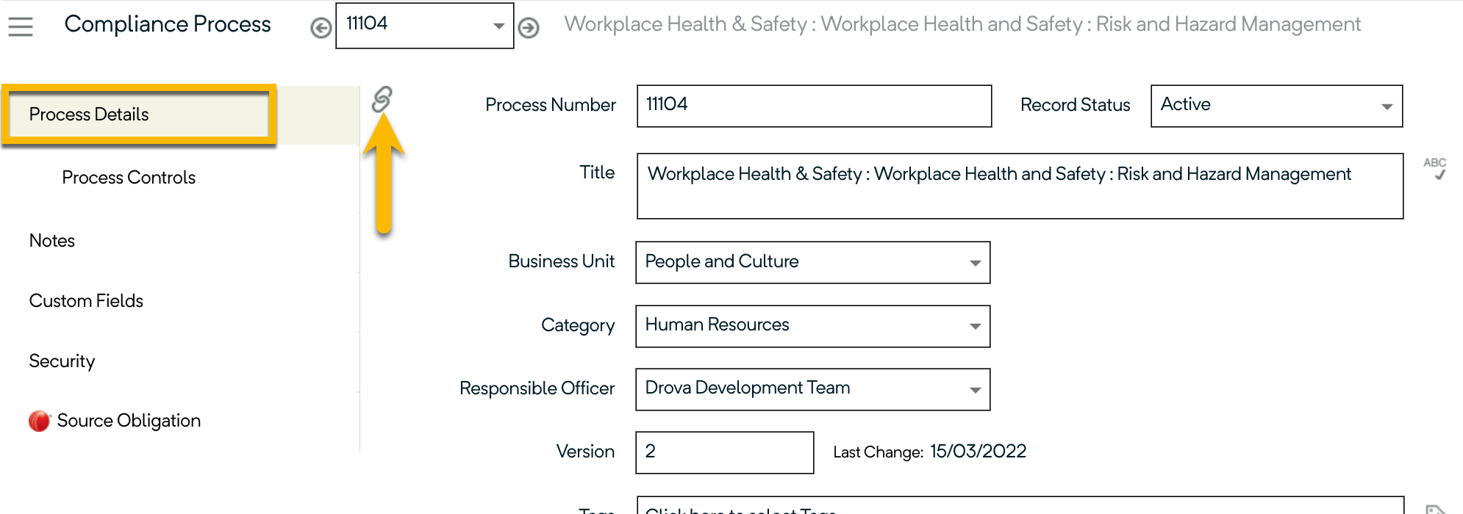
Task: Click the tag icon beside Tags field
Action: pos(1434,508)
